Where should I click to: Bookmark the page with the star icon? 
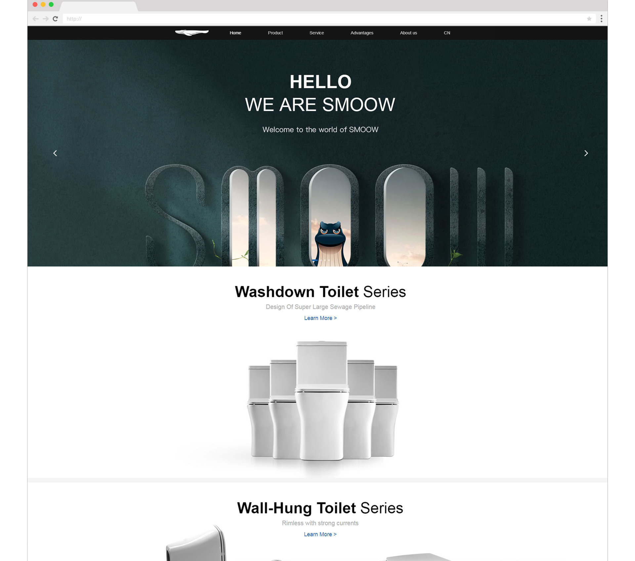(589, 19)
